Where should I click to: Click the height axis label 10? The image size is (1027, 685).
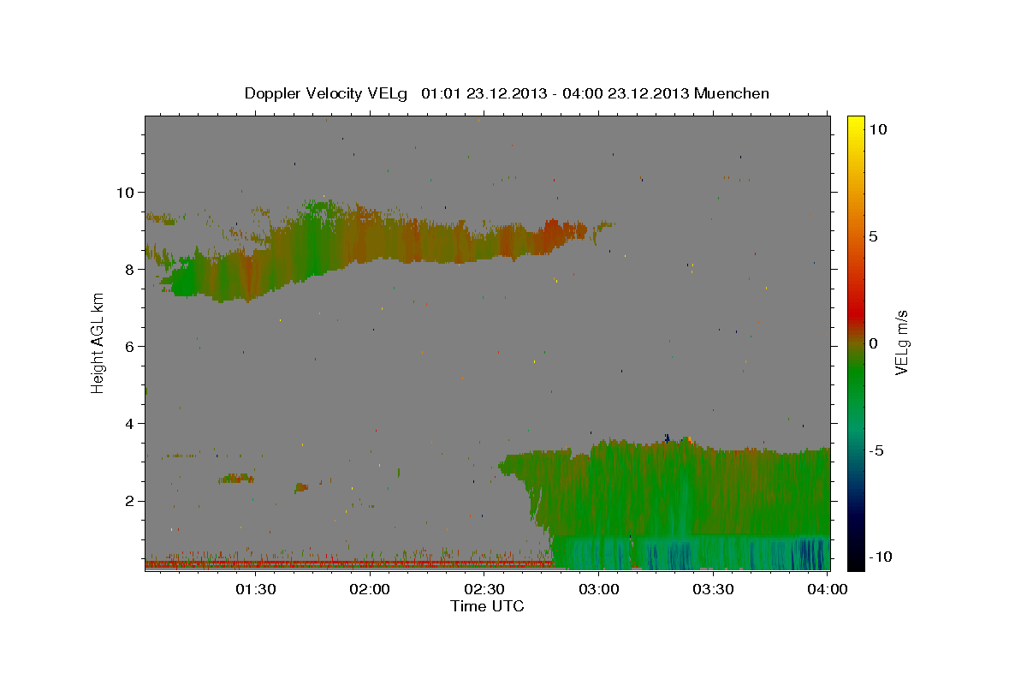tap(125, 192)
